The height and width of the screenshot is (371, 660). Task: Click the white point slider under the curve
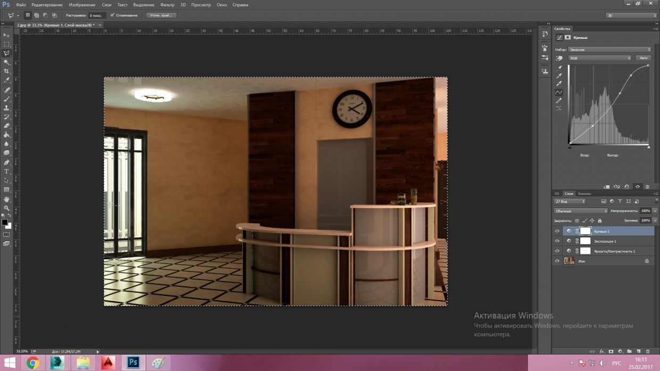[649, 147]
